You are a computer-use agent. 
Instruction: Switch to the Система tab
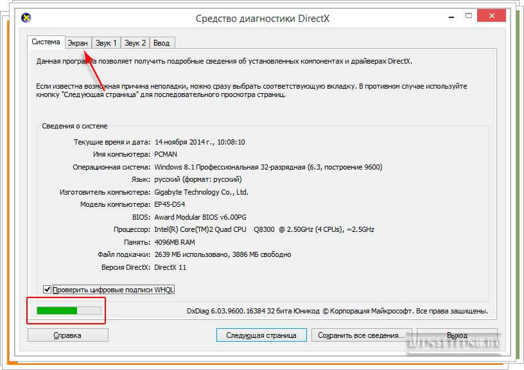(x=46, y=42)
